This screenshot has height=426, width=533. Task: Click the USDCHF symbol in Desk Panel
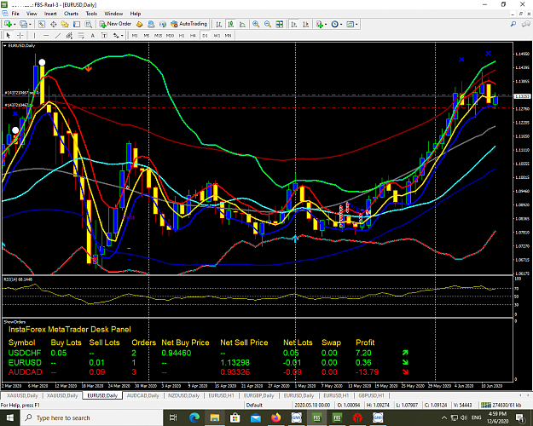click(x=25, y=353)
